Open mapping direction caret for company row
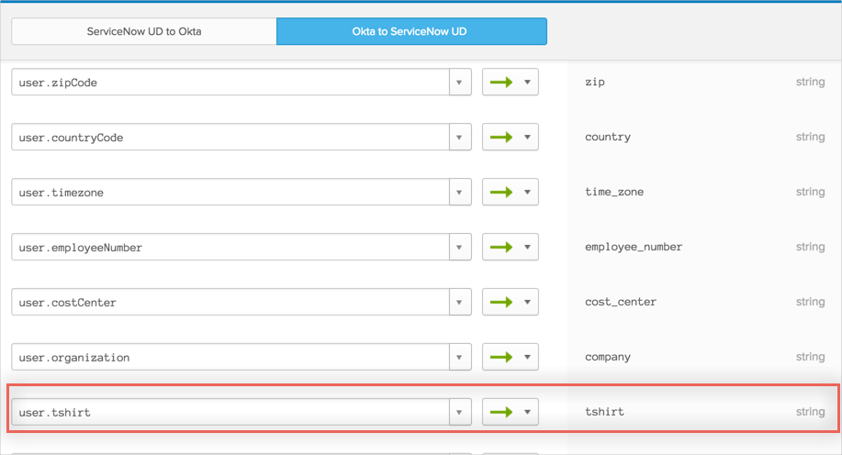 (x=527, y=357)
